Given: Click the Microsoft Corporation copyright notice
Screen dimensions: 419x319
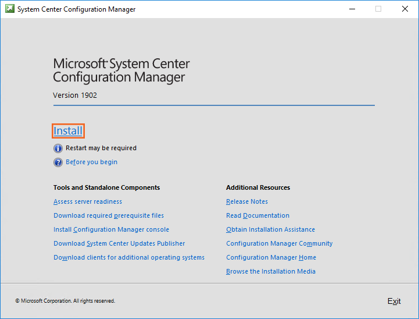Looking at the screenshot, I should [x=65, y=301].
